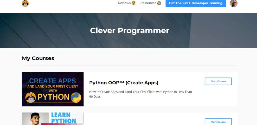Open the Resources menu item
The image size is (257, 125).
tap(151, 3)
